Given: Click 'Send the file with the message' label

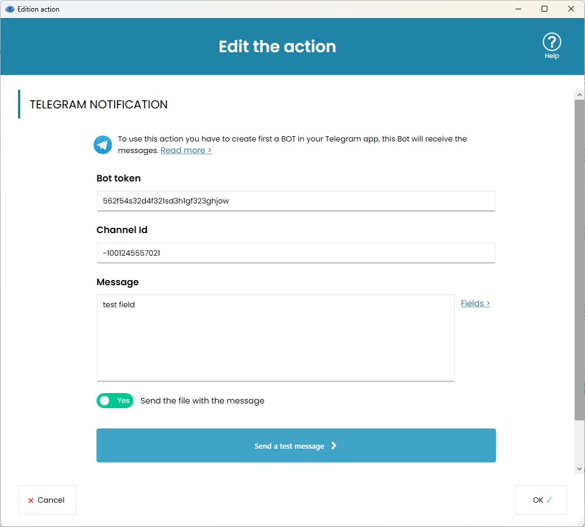Looking at the screenshot, I should pos(202,401).
